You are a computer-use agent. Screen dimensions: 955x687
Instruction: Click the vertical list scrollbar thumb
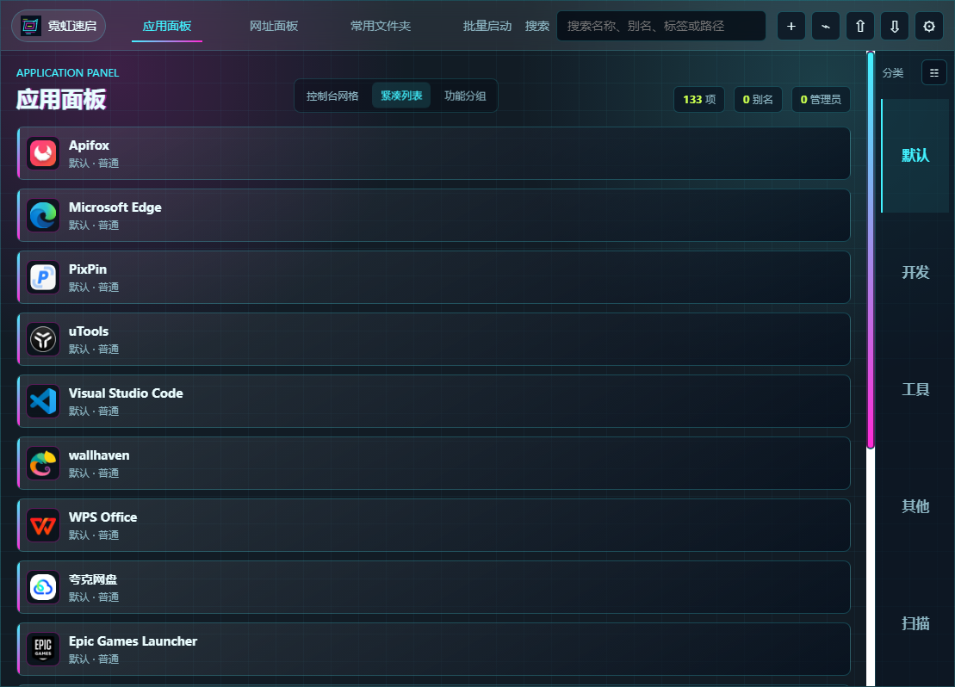tap(871, 251)
